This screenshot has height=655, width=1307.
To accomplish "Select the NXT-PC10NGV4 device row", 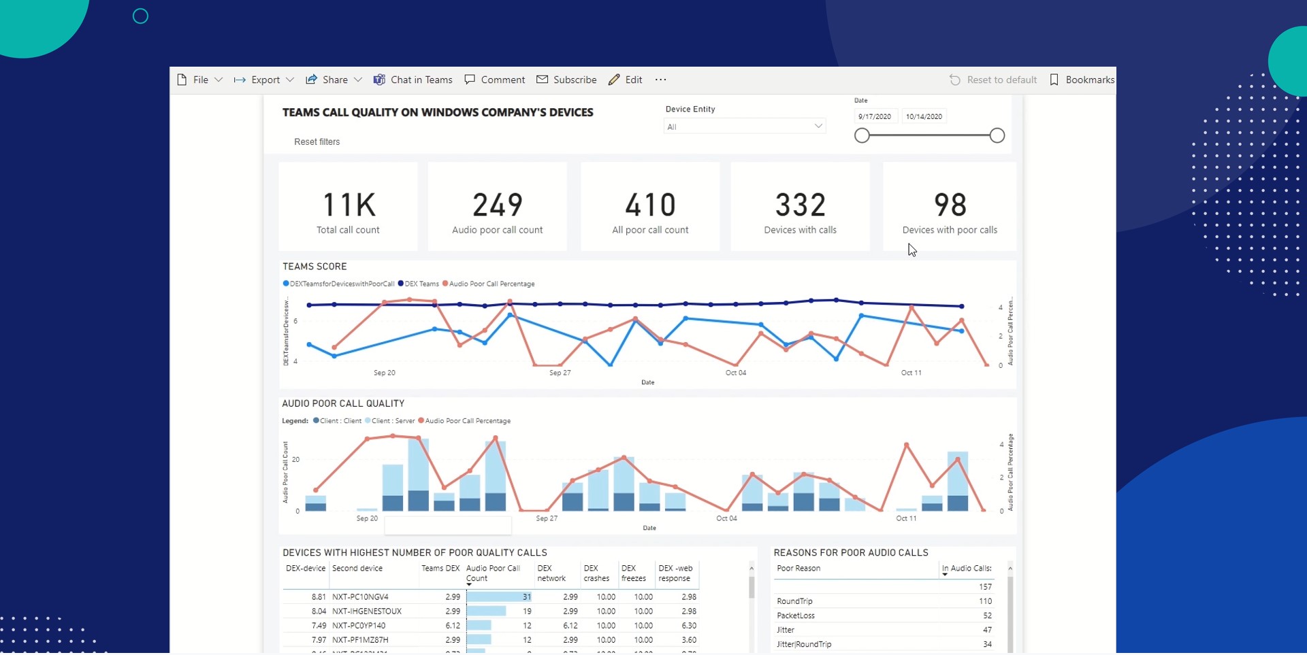I will pos(491,597).
